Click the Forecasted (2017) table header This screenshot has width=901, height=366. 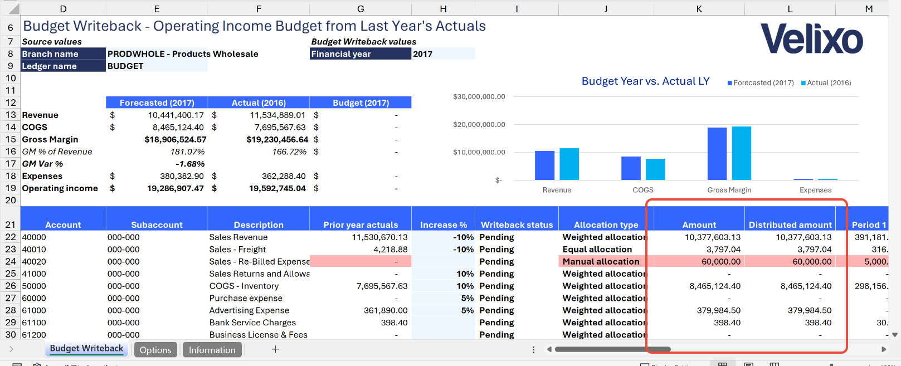click(157, 103)
